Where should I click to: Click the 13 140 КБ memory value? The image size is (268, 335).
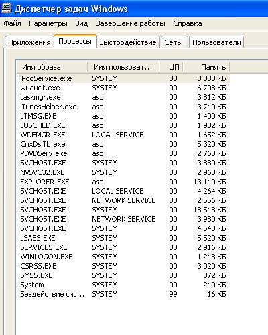[210, 182]
